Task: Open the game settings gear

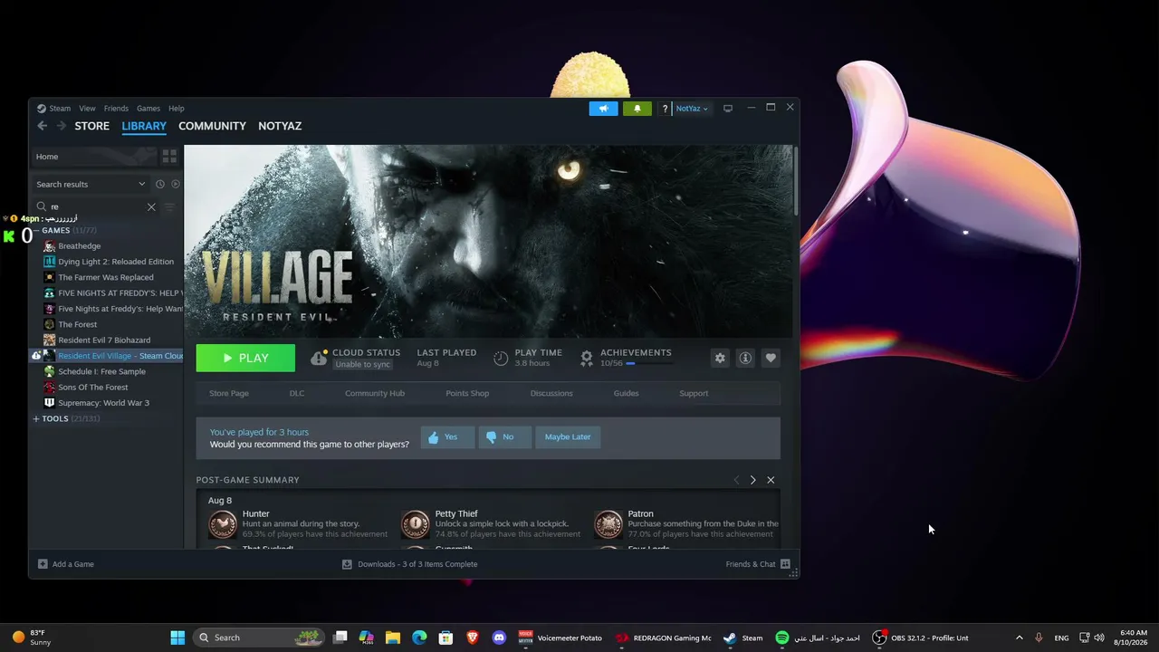Action: coord(720,358)
